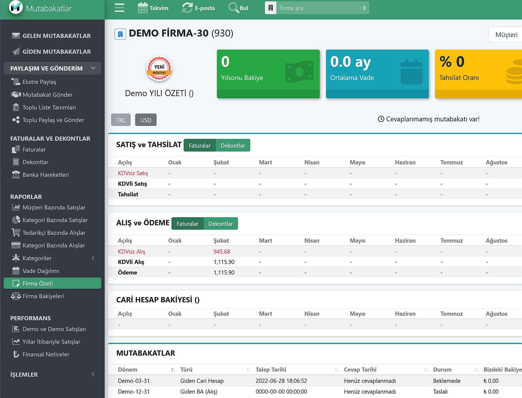Expand the İŞLEMLER section chevron

tap(93, 374)
